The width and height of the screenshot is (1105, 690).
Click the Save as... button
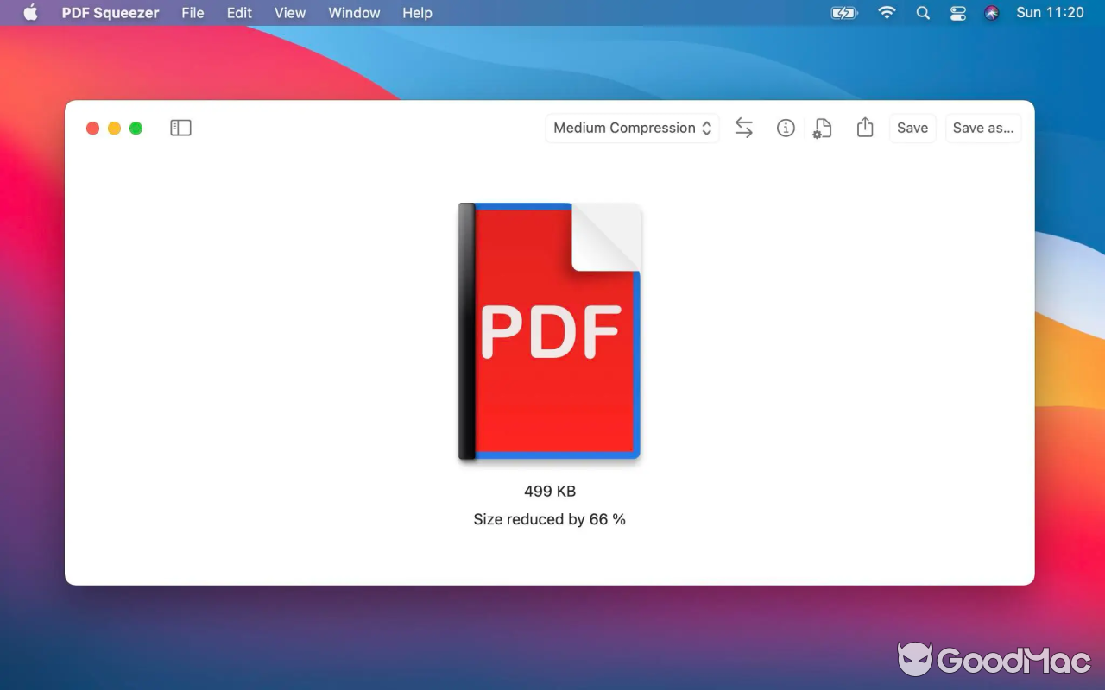click(x=983, y=128)
